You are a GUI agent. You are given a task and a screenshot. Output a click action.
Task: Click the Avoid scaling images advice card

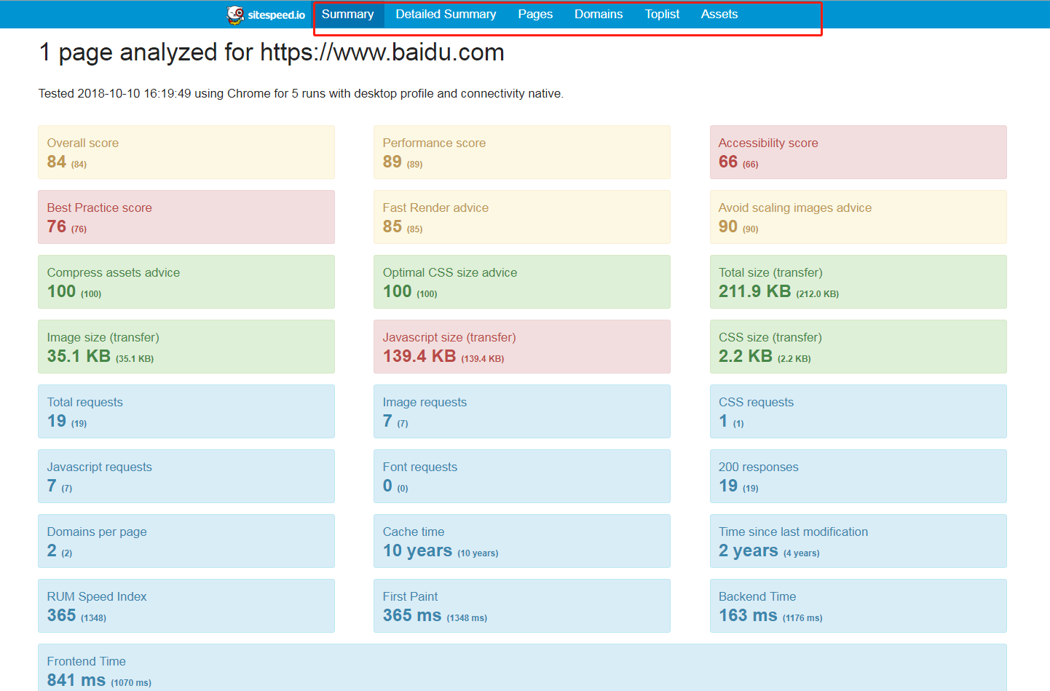(x=858, y=217)
